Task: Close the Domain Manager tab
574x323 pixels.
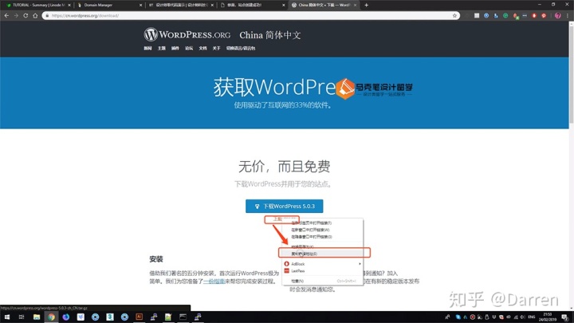Action: [140, 5]
